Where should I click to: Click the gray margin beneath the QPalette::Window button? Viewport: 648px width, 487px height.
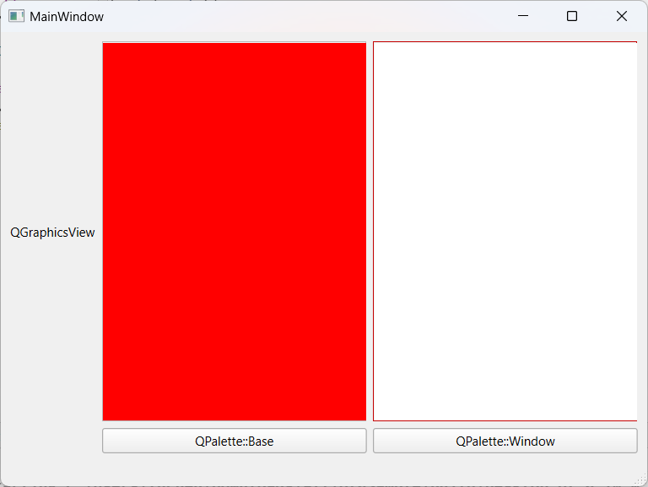point(505,468)
